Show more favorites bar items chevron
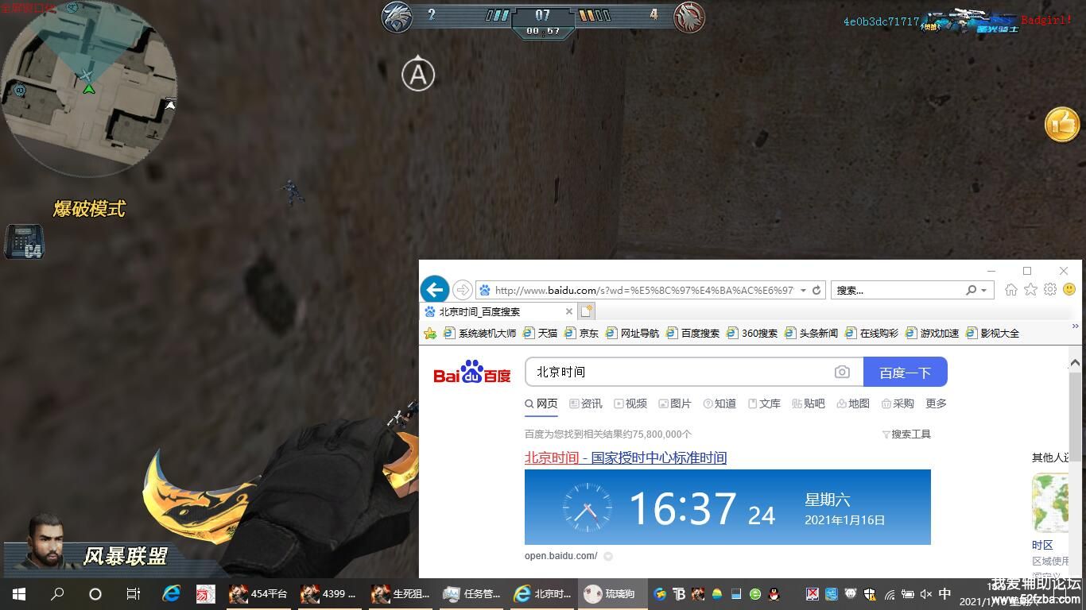Image resolution: width=1086 pixels, height=610 pixels. point(1076,326)
